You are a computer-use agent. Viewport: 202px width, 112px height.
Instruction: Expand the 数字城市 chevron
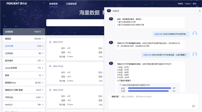point(43,61)
